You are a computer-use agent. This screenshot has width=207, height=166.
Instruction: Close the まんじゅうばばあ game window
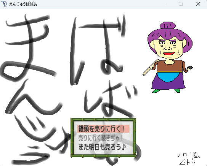point(198,4)
